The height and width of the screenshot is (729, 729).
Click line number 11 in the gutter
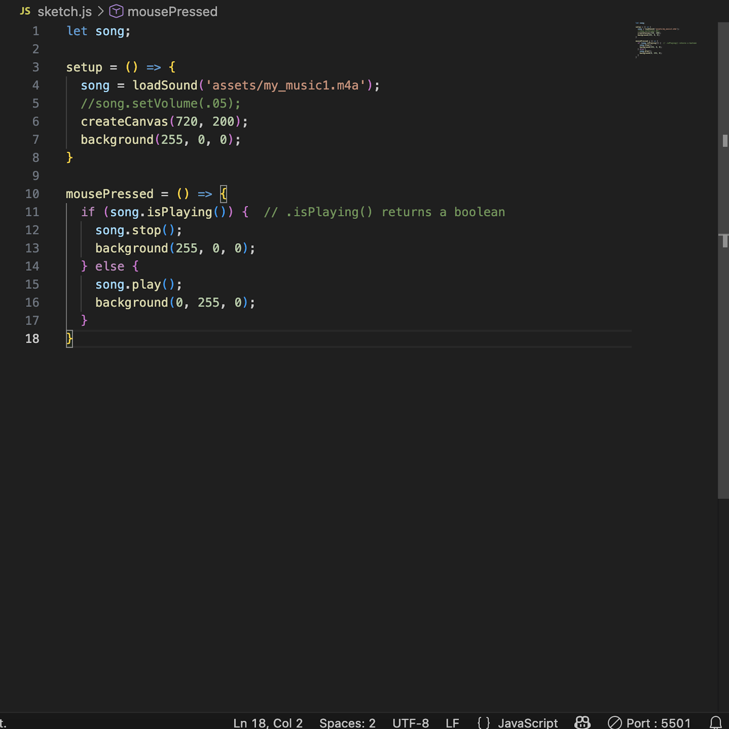click(32, 212)
